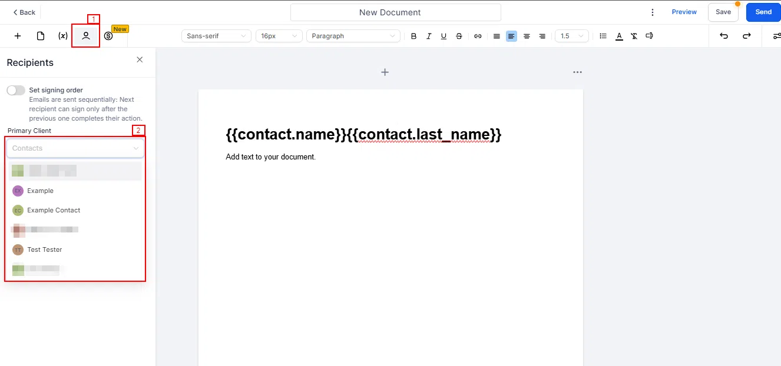The height and width of the screenshot is (366, 781).
Task: Insert a hyperlink with link icon
Action: pyautogui.click(x=478, y=36)
